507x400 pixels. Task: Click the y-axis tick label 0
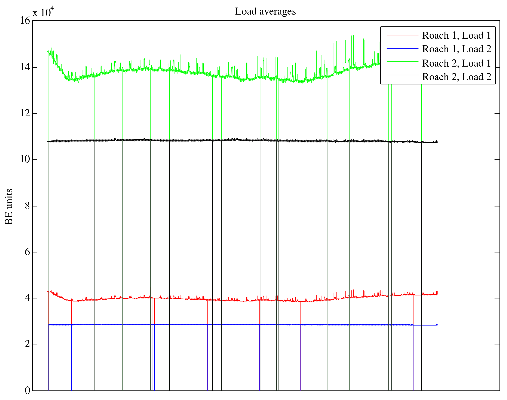27,390
